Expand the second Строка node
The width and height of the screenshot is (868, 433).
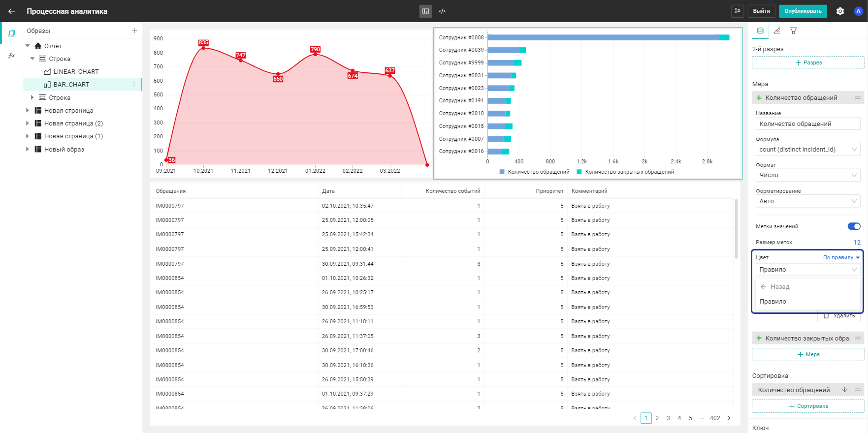pyautogui.click(x=32, y=97)
